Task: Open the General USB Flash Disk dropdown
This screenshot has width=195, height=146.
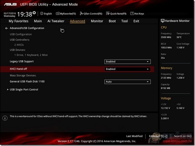Action: click(128, 82)
